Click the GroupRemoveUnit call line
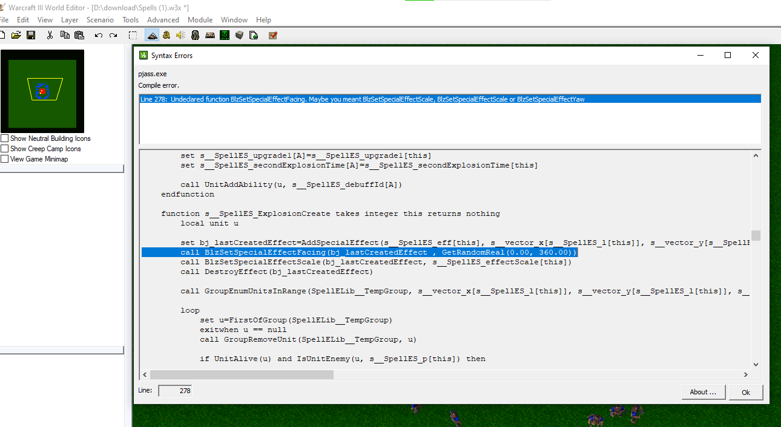The width and height of the screenshot is (781, 427). [x=308, y=339]
